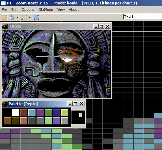Click the Palette (Pepto) window icon
162x150 pixels.
click(5, 104)
